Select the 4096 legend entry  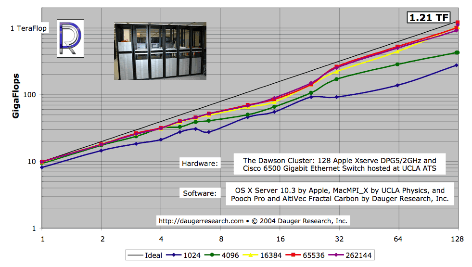[221, 255]
